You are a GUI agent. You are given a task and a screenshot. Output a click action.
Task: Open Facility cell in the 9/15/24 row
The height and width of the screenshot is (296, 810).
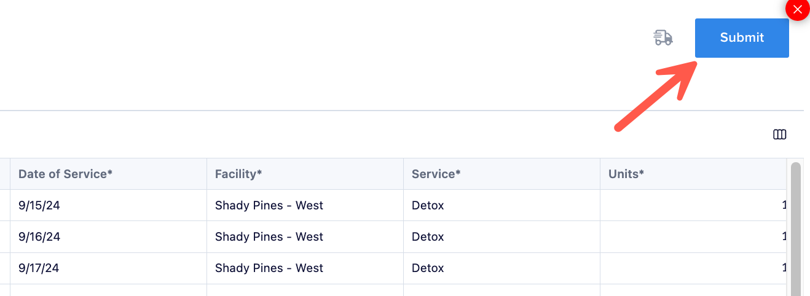click(x=305, y=206)
